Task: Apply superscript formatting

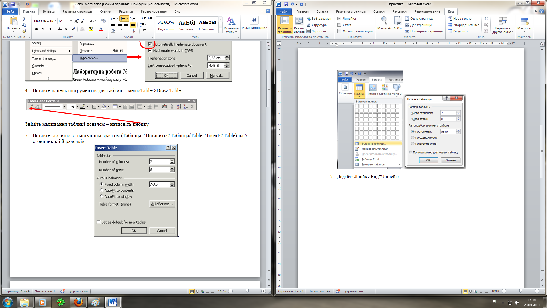Action: coord(73,29)
